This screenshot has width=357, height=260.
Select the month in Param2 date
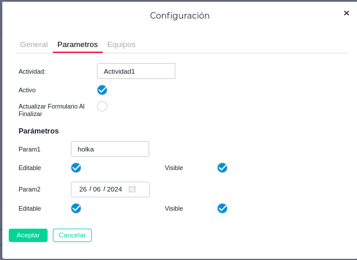tap(96, 189)
